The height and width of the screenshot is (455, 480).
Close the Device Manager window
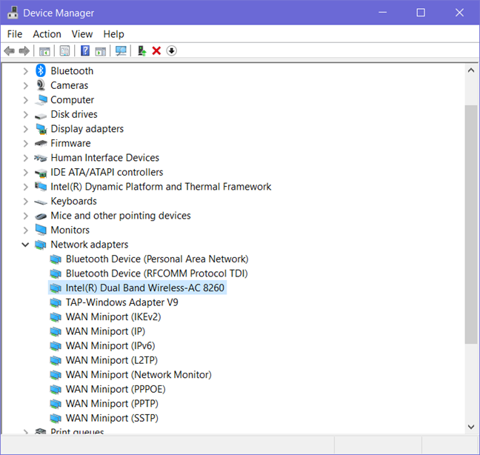[459, 13]
